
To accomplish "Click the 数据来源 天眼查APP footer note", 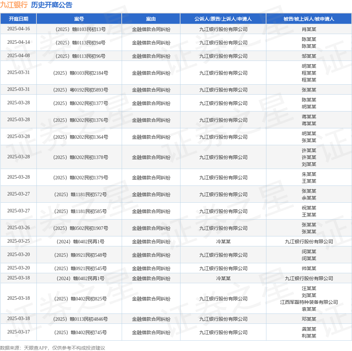I will pos(53,348).
